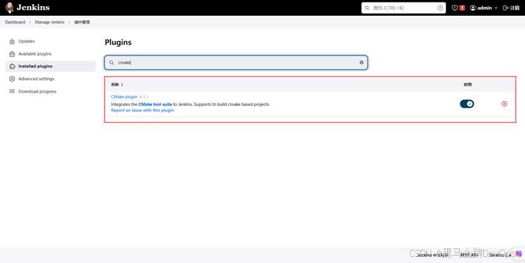Click the magnifier icon in plugin filter

pyautogui.click(x=112, y=63)
